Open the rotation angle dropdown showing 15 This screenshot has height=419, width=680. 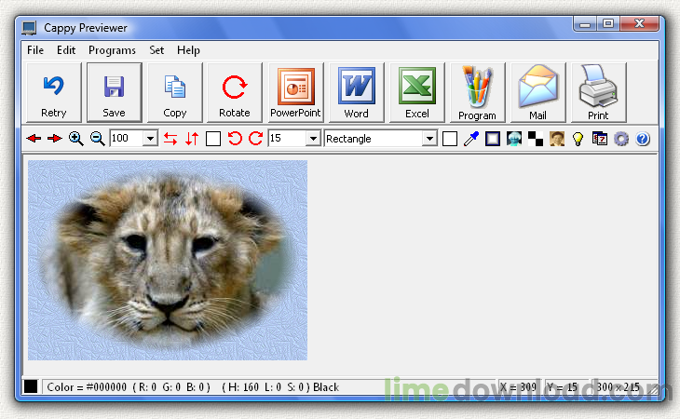(313, 139)
